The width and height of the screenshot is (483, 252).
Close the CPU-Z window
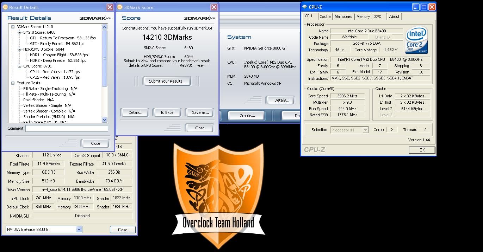click(x=432, y=7)
